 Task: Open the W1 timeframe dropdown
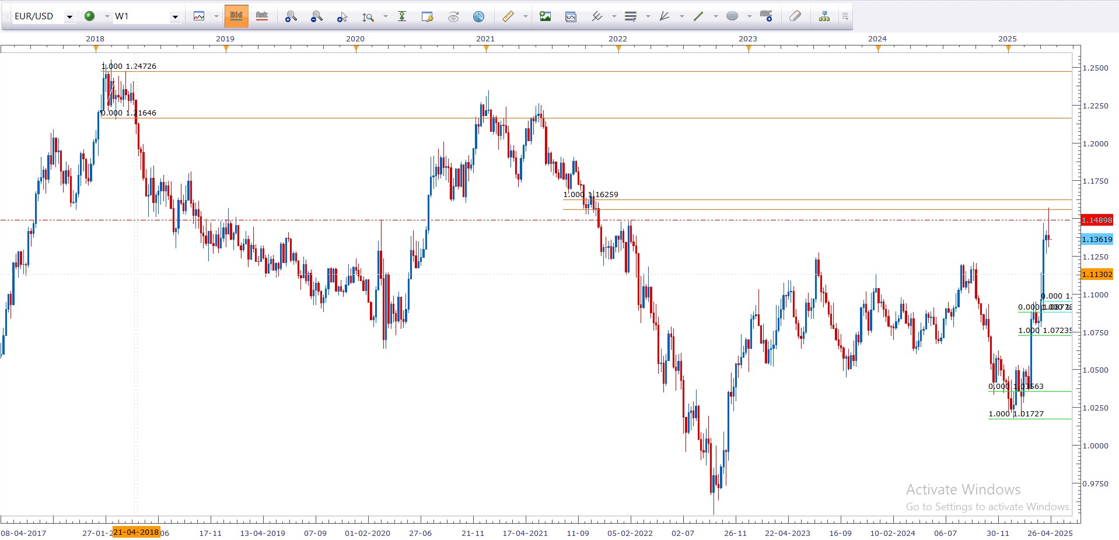[x=174, y=17]
